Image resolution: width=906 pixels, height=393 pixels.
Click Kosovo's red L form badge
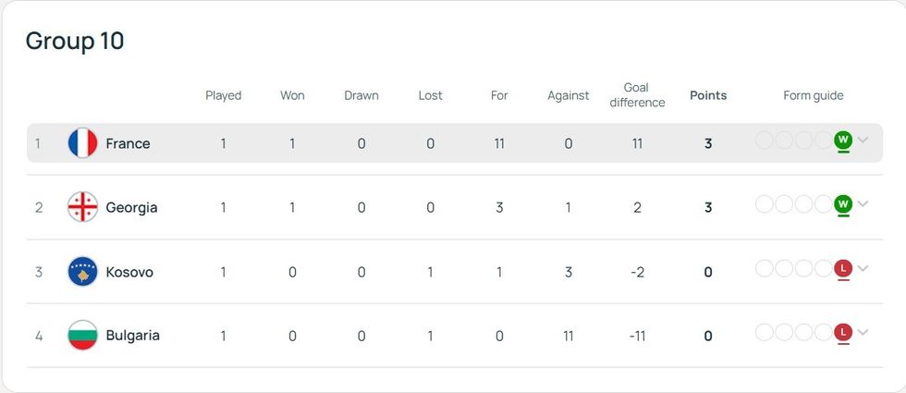842,268
